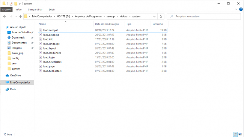Click xampp breadcrumb segment
Screen dimensions: 244x137
110,16
